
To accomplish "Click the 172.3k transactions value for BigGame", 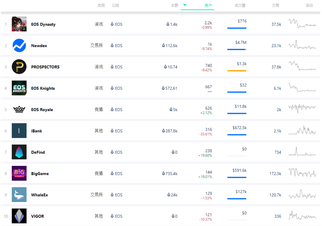I will 275,173.
